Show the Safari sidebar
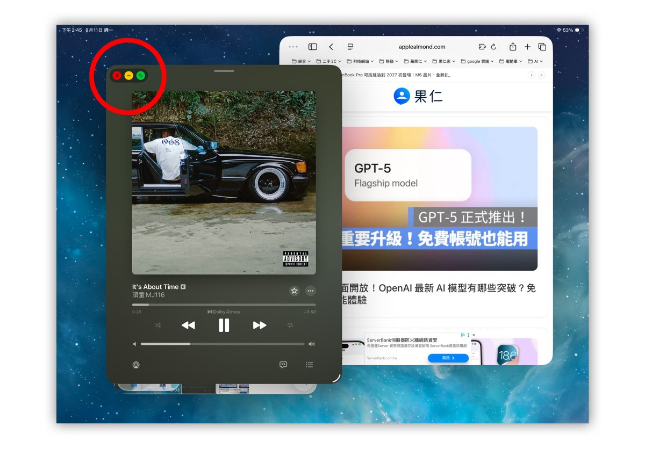The image size is (645, 449). pos(313,47)
